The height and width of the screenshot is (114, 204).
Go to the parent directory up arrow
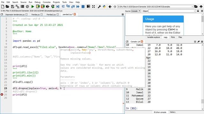(201, 6)
